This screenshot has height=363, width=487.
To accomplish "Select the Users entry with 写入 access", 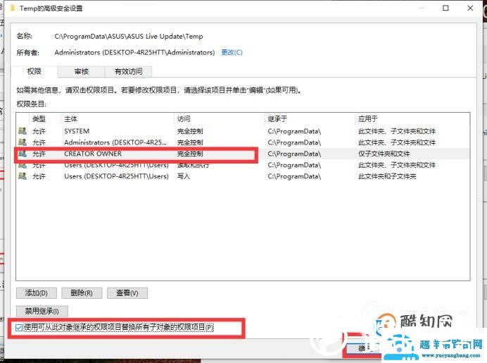I will [243, 176].
